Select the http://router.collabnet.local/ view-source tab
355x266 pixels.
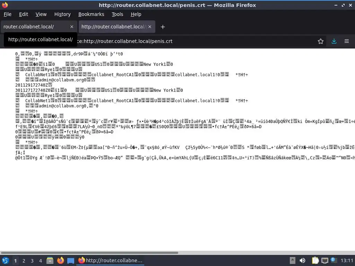point(117,27)
